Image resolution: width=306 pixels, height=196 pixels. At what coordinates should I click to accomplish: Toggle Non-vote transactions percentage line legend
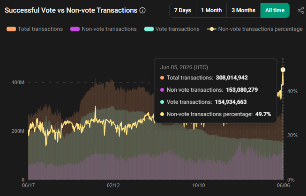point(255,29)
